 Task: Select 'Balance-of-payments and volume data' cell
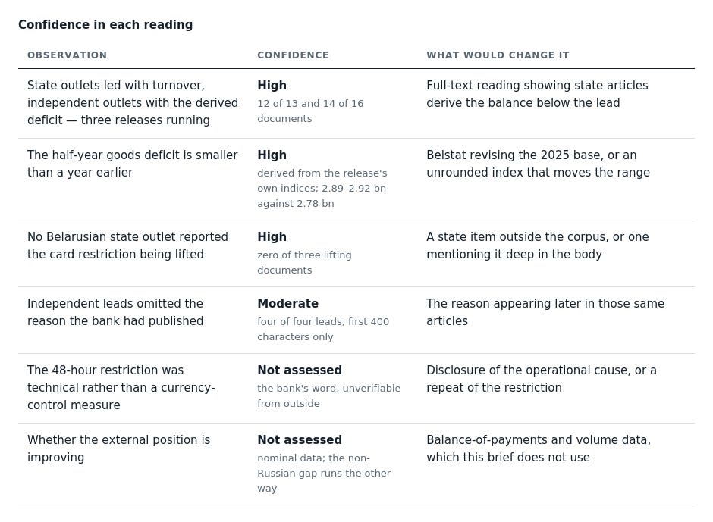539,449
